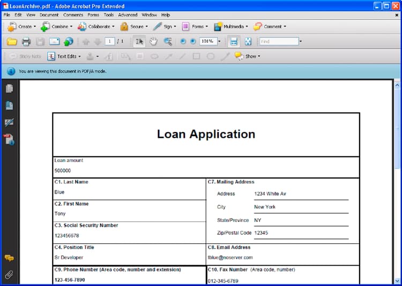Click the Marquee Zoom tool
Image resolution: width=402 pixels, height=286 pixels.
(168, 41)
